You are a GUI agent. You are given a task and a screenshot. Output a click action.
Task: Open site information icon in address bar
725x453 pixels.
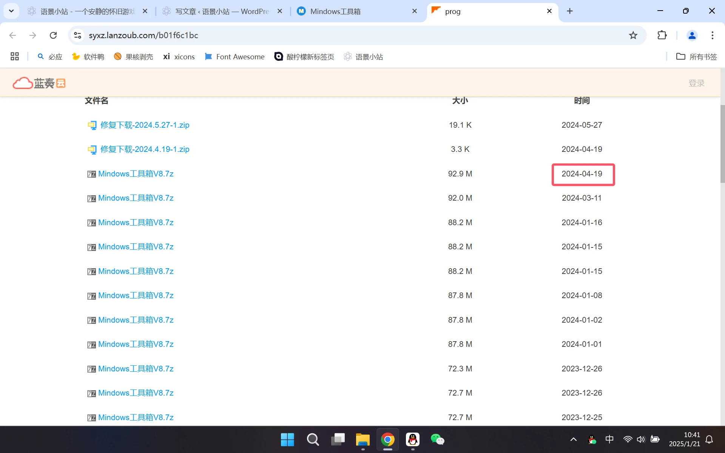pyautogui.click(x=77, y=35)
